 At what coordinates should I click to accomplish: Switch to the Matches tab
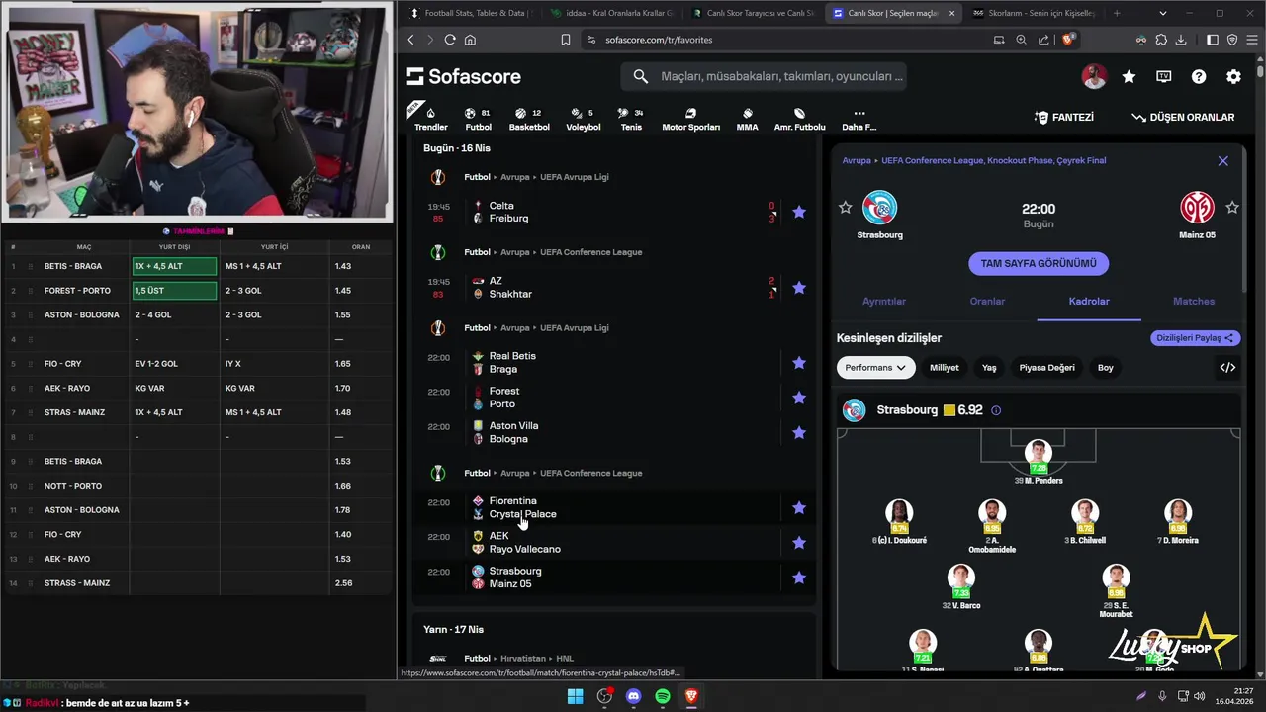[x=1194, y=301]
